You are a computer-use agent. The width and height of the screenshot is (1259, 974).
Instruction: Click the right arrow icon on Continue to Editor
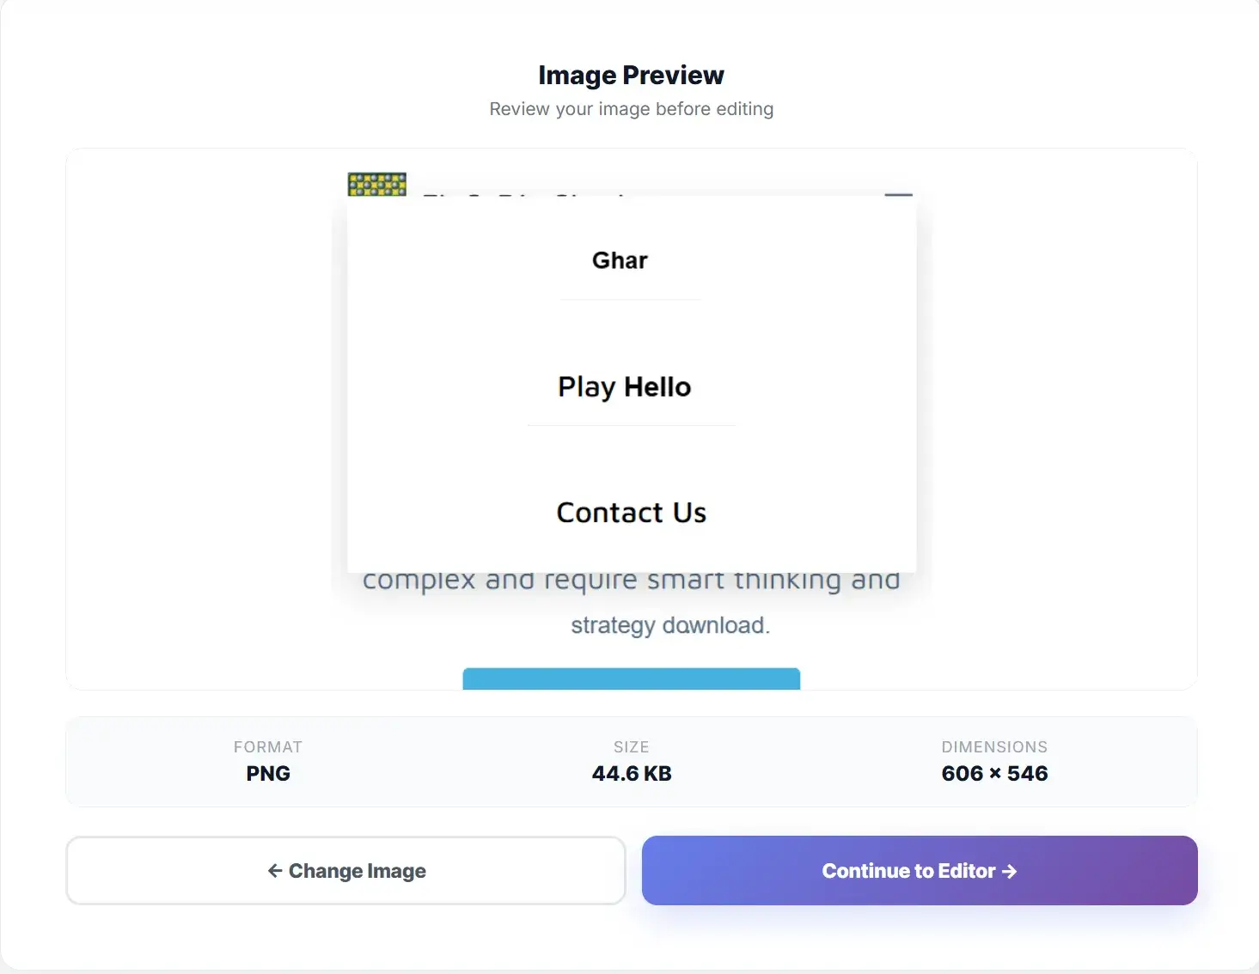(x=1010, y=871)
